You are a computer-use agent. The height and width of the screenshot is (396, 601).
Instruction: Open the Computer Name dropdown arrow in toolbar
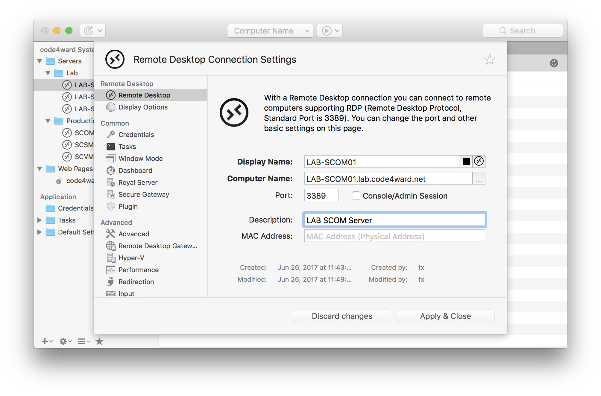coord(307,31)
